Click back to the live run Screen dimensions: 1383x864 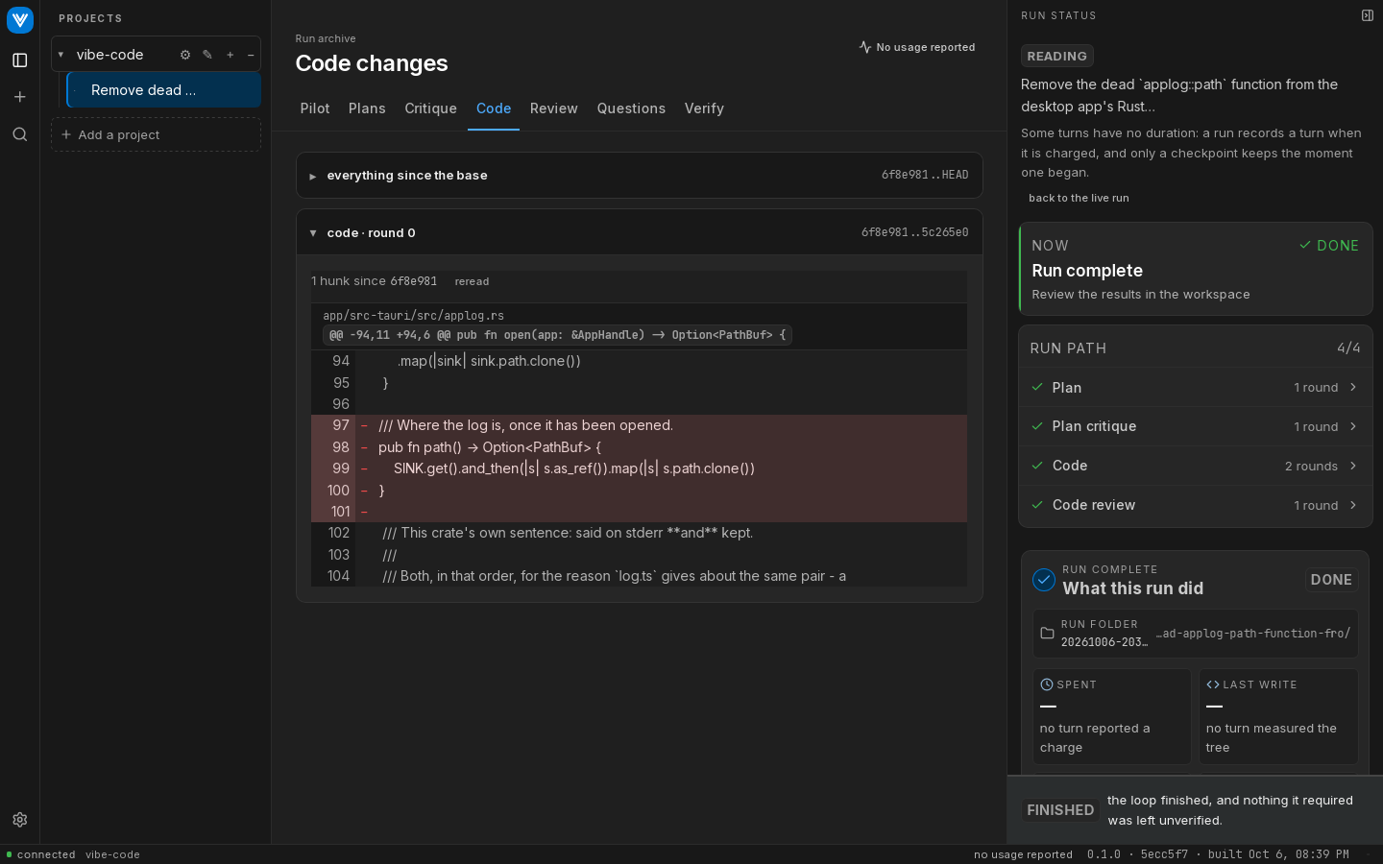pos(1079,198)
